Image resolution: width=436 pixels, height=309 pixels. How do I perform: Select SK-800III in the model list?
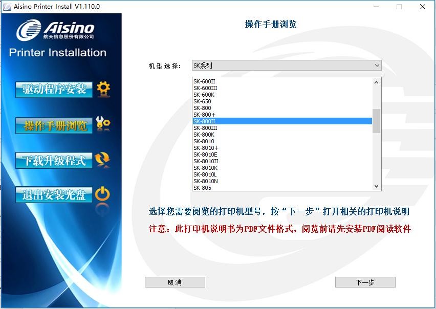[x=282, y=128]
